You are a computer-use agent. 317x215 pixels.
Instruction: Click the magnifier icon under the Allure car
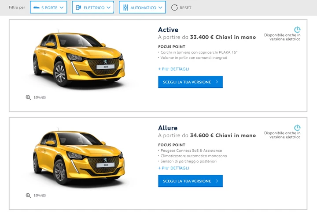tap(28, 196)
